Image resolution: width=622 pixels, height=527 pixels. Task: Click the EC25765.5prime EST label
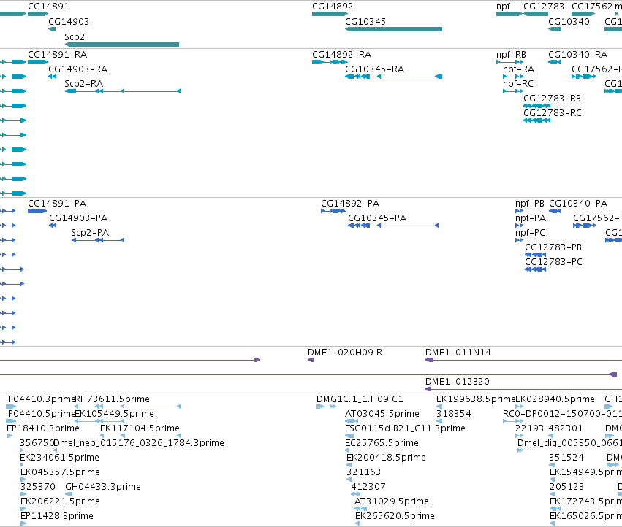click(382, 443)
